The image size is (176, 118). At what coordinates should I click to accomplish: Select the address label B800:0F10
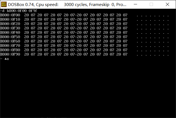[x=10, y=19]
